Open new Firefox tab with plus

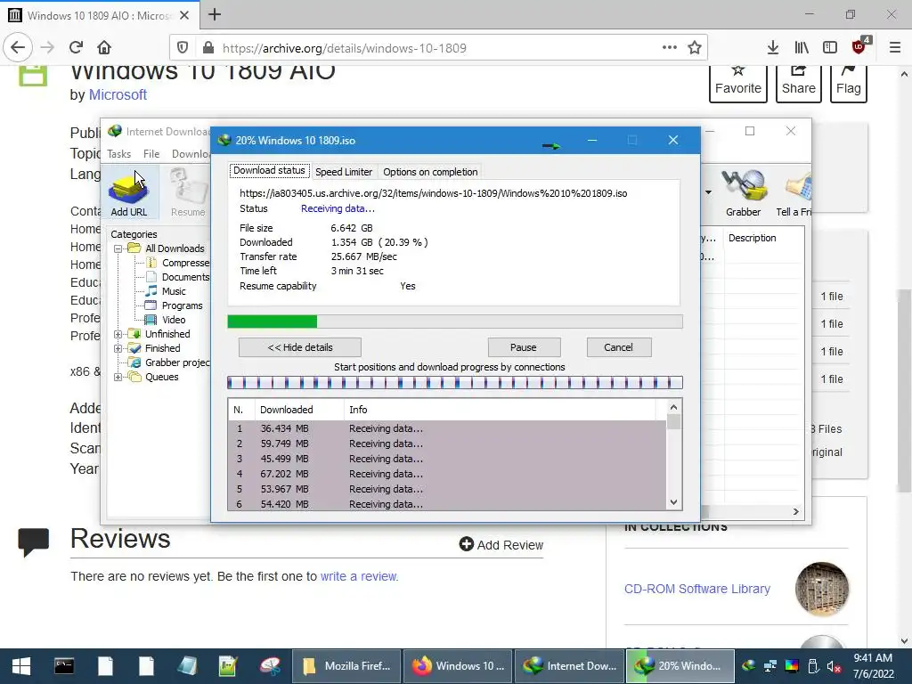(215, 14)
